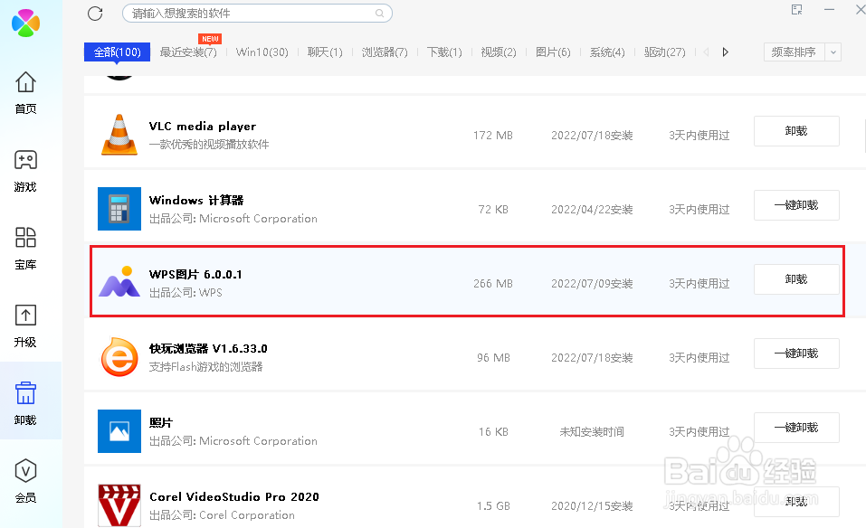The image size is (866, 528).
Task: Click the 未知安装时间 text
Action: click(x=592, y=432)
